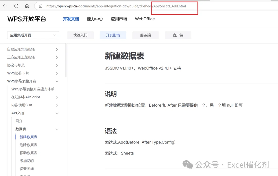Open 协议与规范 in the sidebar
Screen dimensions: 278x176
point(16,65)
